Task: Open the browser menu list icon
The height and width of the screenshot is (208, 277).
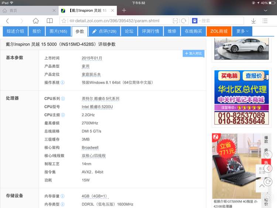Action: point(265,21)
